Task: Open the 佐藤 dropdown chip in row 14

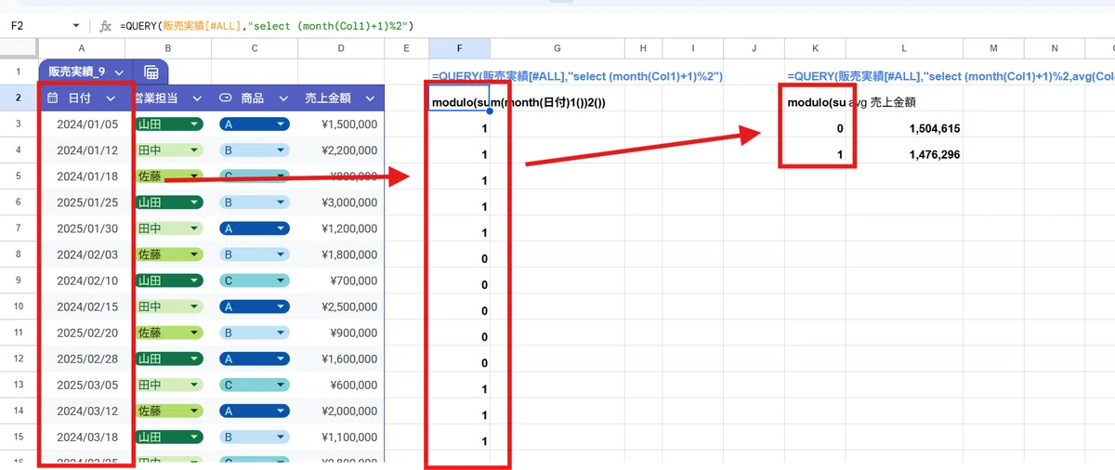Action: pos(169,410)
